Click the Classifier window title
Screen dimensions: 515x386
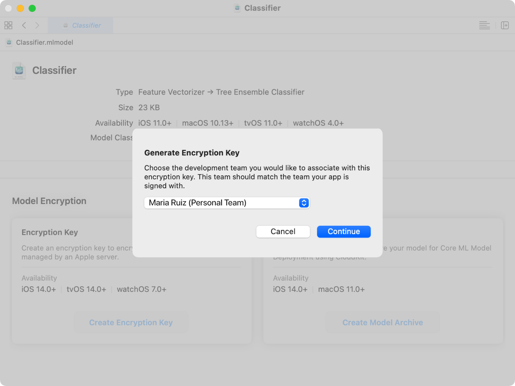(262, 8)
